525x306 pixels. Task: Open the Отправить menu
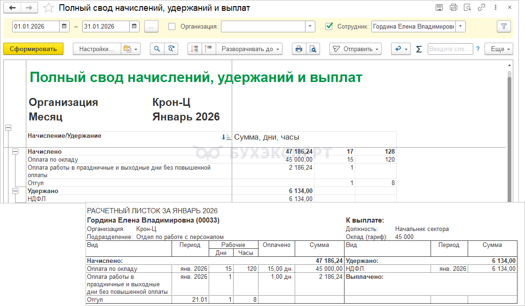click(355, 49)
